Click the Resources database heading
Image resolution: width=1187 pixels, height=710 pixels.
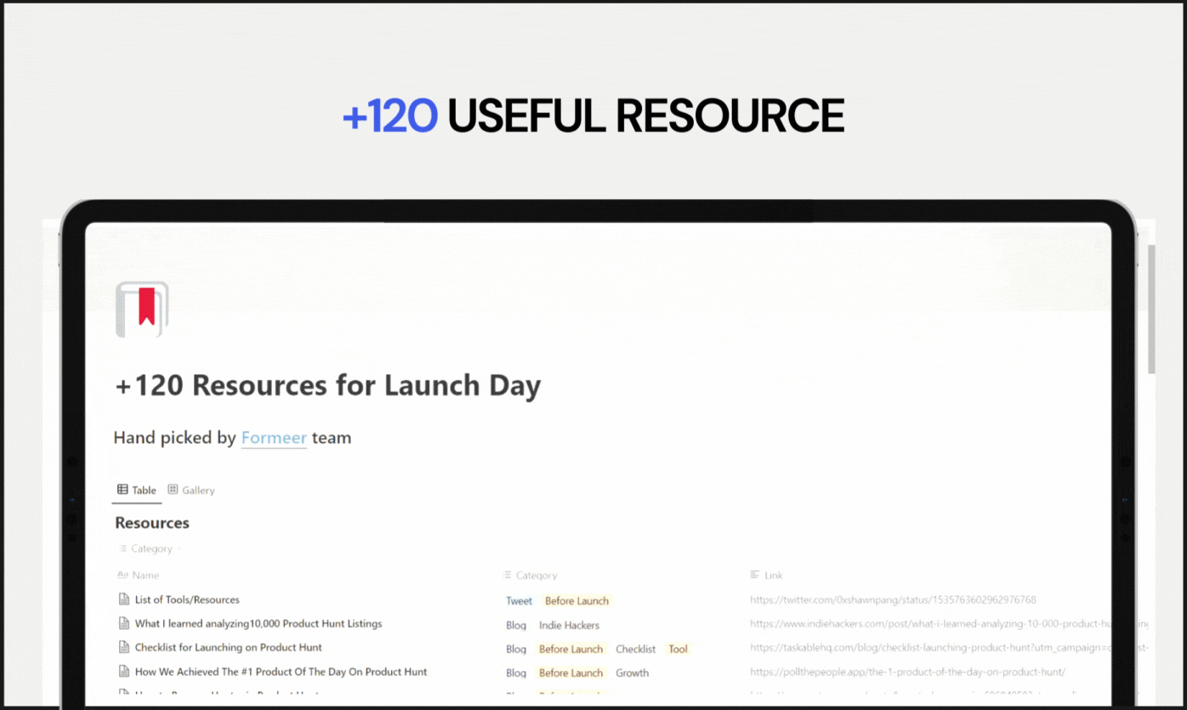click(152, 522)
